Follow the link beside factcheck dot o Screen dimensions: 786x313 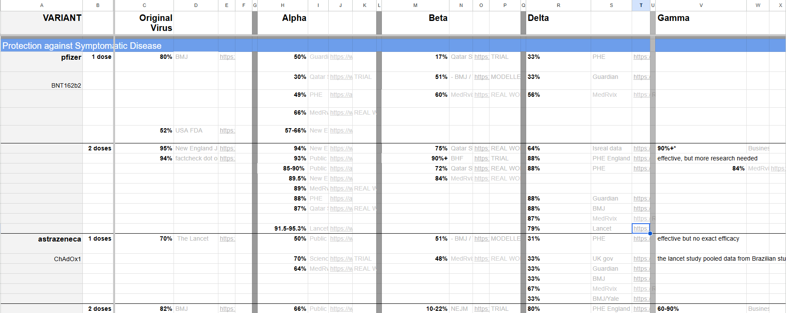[x=227, y=158]
